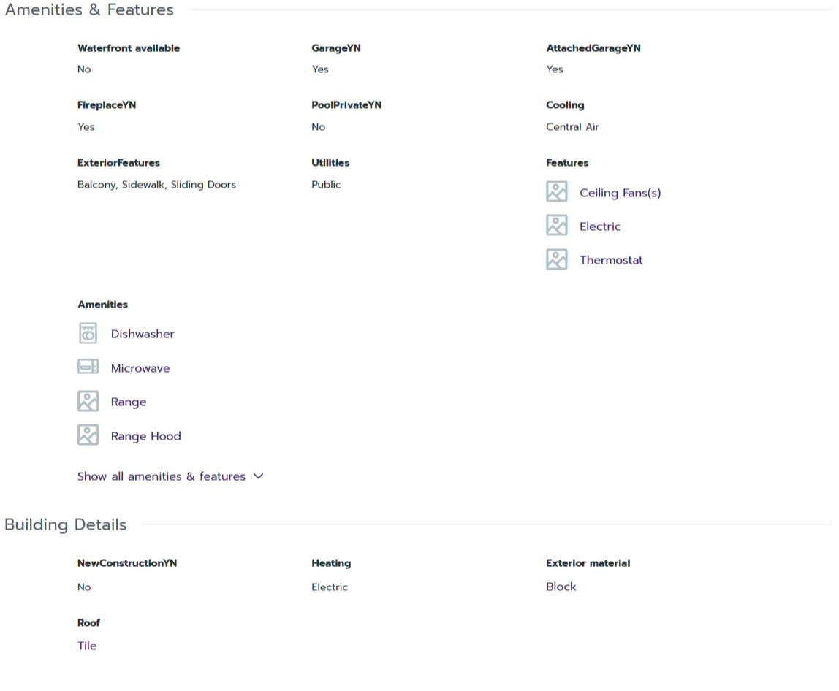
Task: Click the image icon beside Range Hood
Action: click(88, 435)
